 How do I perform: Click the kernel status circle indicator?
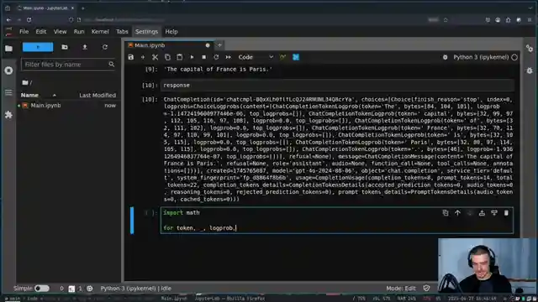[514, 57]
